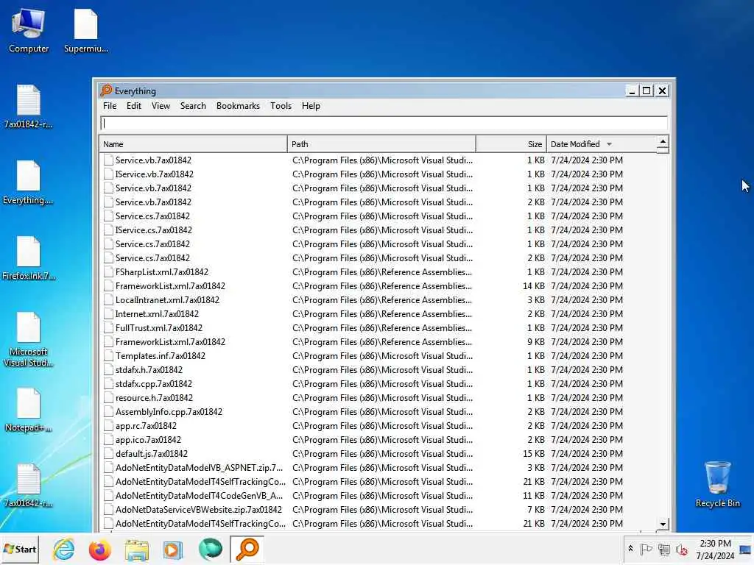Select the file icon of AdoNetDataServiceVBWebsite.zip.7ax01842
Screen dimensions: 754x565
point(109,510)
